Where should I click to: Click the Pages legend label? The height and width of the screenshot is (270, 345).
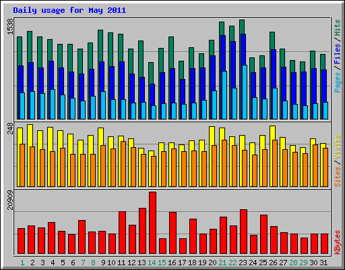pos(338,82)
